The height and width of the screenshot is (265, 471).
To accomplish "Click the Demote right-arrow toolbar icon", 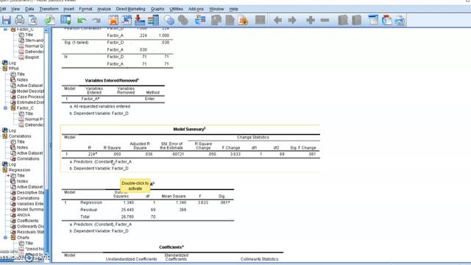I will click(292, 20).
